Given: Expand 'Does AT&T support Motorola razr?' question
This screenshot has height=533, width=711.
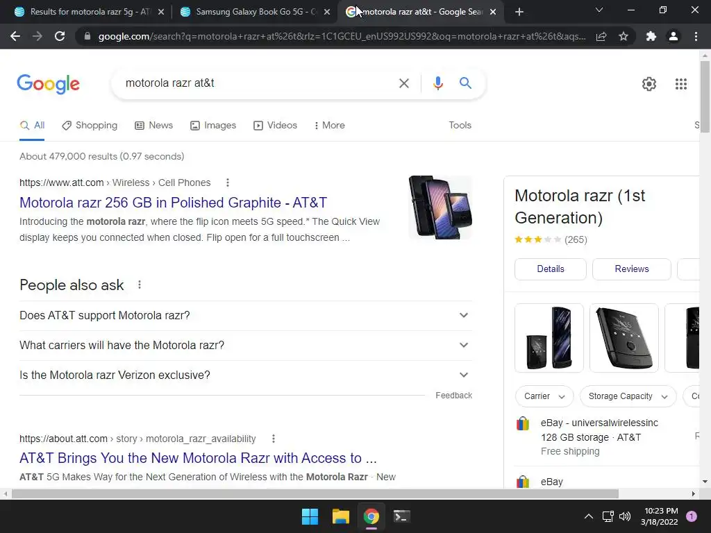Looking at the screenshot, I should coord(246,316).
